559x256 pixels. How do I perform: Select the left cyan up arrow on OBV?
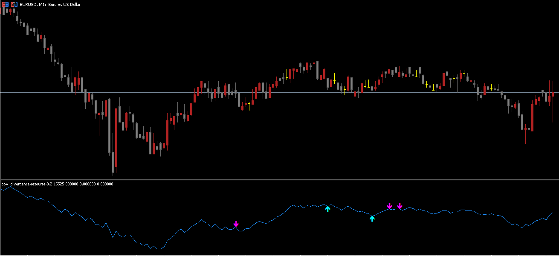pos(327,208)
